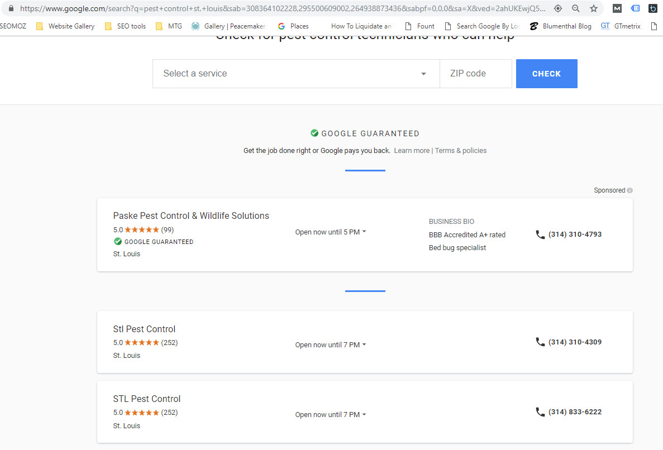Expand the Select a service dropdown

[x=296, y=74]
